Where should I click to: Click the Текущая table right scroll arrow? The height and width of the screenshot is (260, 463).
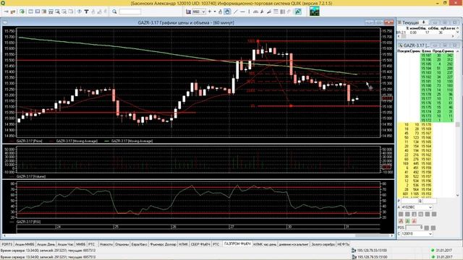pyautogui.click(x=453, y=36)
